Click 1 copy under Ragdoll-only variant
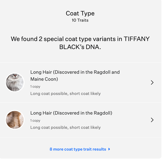162x159 pixels. coord(35,120)
